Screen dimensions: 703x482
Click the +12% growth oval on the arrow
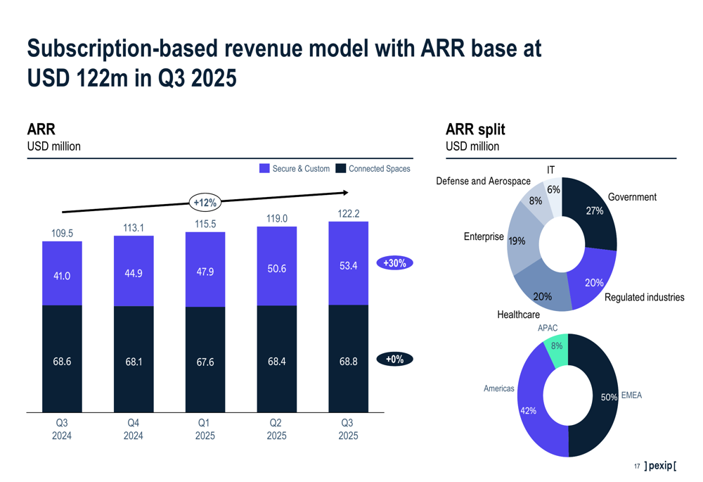click(205, 203)
